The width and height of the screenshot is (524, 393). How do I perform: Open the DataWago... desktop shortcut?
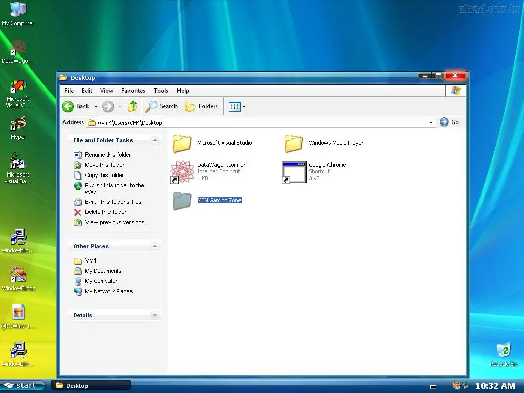tap(18, 52)
